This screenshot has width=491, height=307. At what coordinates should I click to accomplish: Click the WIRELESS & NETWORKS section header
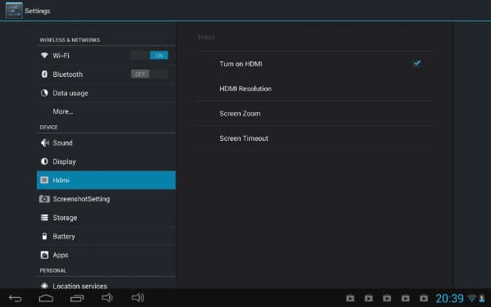(x=70, y=40)
